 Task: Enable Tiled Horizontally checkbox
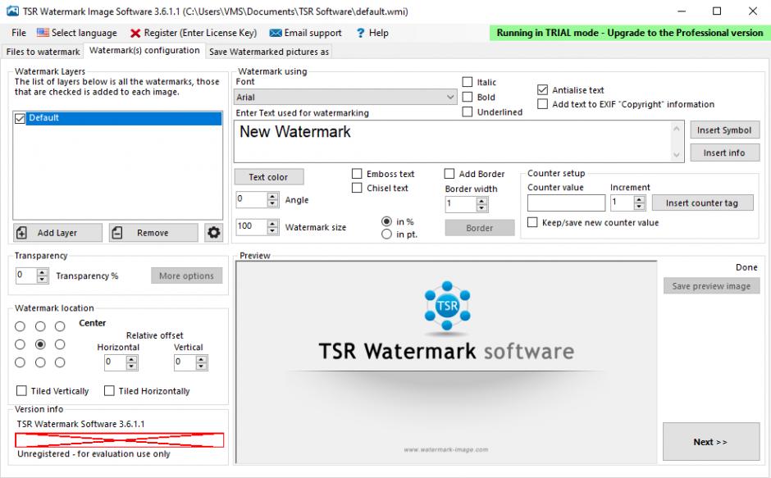(x=109, y=390)
